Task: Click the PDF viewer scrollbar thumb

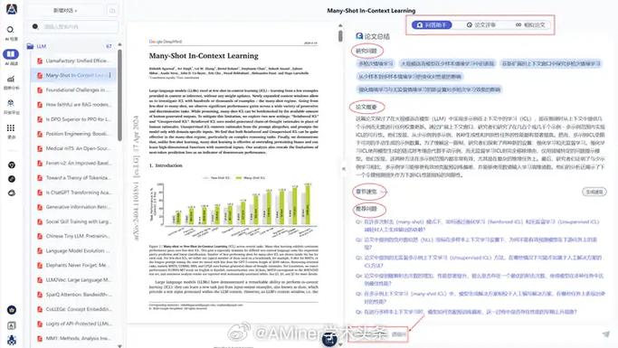Action: point(340,36)
